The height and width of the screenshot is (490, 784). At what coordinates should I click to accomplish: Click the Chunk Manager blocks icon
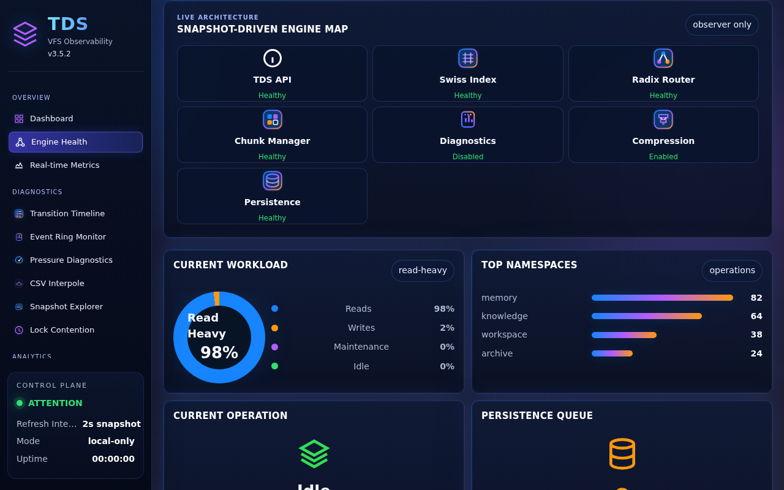pos(273,119)
